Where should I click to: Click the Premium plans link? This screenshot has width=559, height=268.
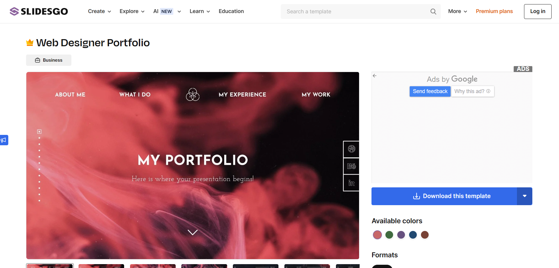pos(494,11)
